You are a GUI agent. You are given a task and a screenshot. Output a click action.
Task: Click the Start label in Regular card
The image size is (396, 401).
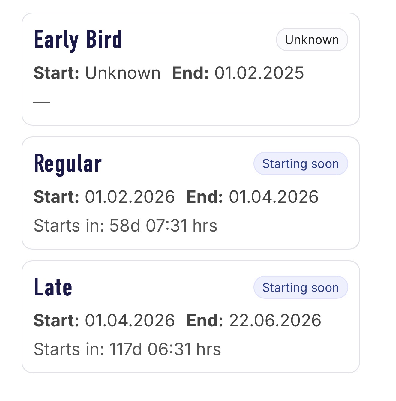coord(56,197)
